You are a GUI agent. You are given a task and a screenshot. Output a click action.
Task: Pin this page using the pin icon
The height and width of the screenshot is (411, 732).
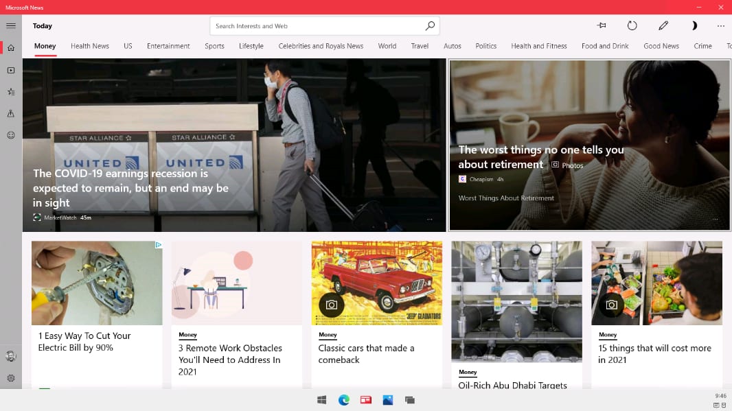click(602, 26)
